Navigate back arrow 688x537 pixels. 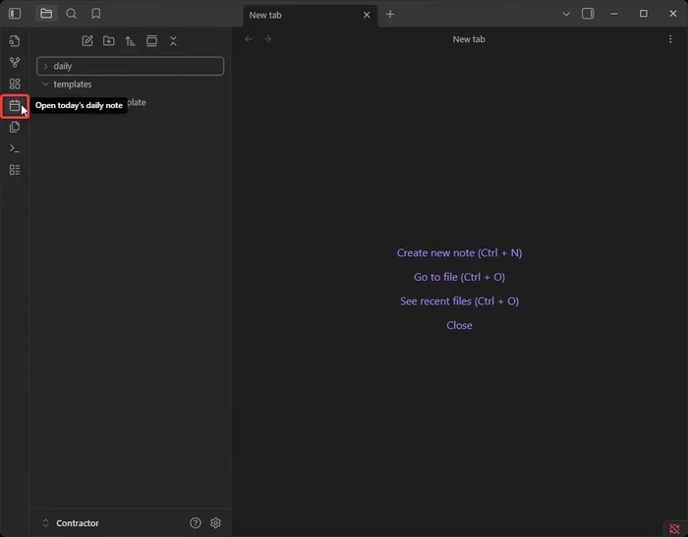click(249, 39)
